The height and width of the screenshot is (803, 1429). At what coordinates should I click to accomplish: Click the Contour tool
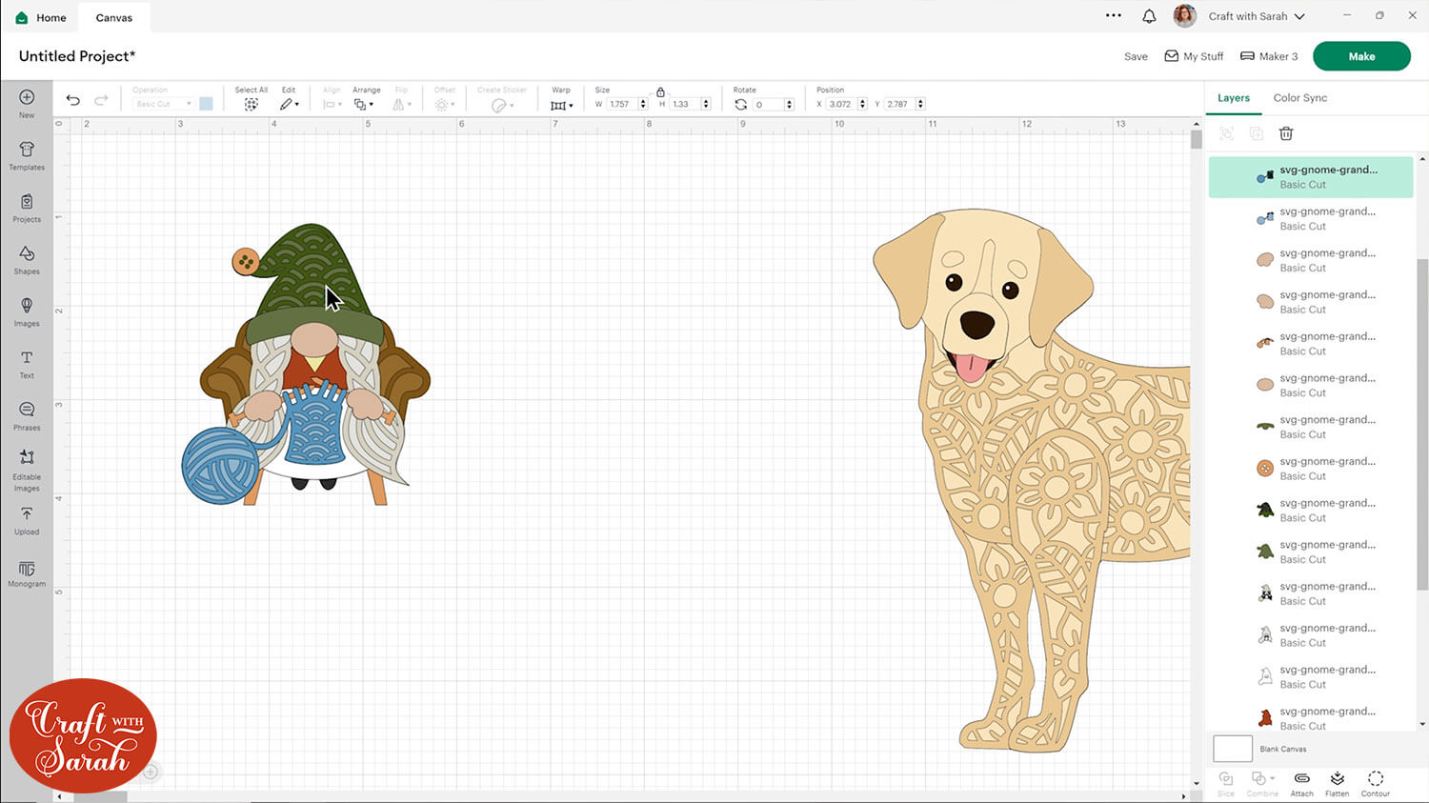[x=1375, y=783]
